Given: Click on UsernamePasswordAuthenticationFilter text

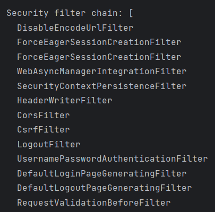Looking at the screenshot, I should (113, 159).
